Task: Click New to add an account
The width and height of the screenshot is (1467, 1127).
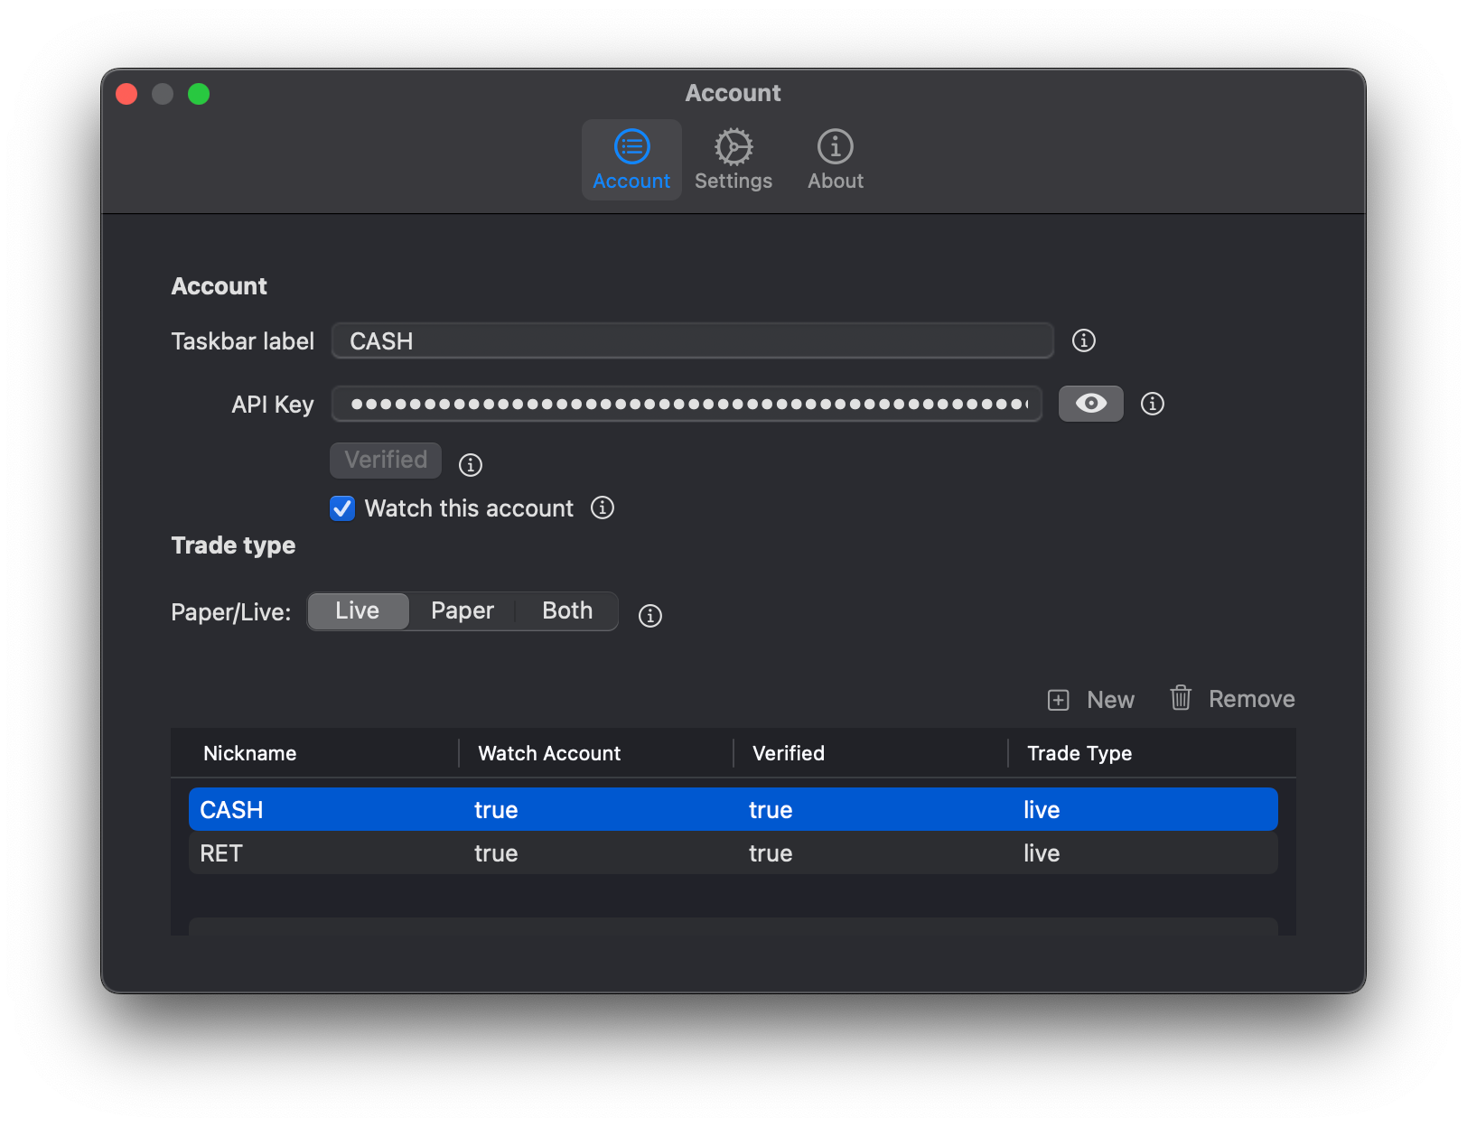Action: pyautogui.click(x=1109, y=699)
